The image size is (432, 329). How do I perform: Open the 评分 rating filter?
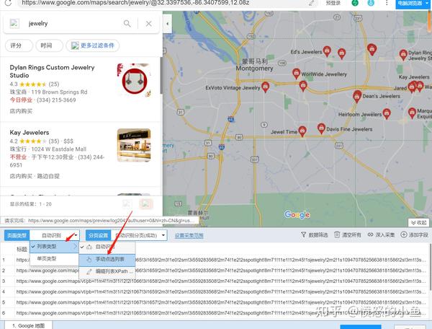pyautogui.click(x=19, y=45)
